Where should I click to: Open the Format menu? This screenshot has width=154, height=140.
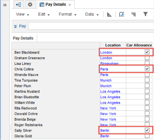(x=68, y=14)
